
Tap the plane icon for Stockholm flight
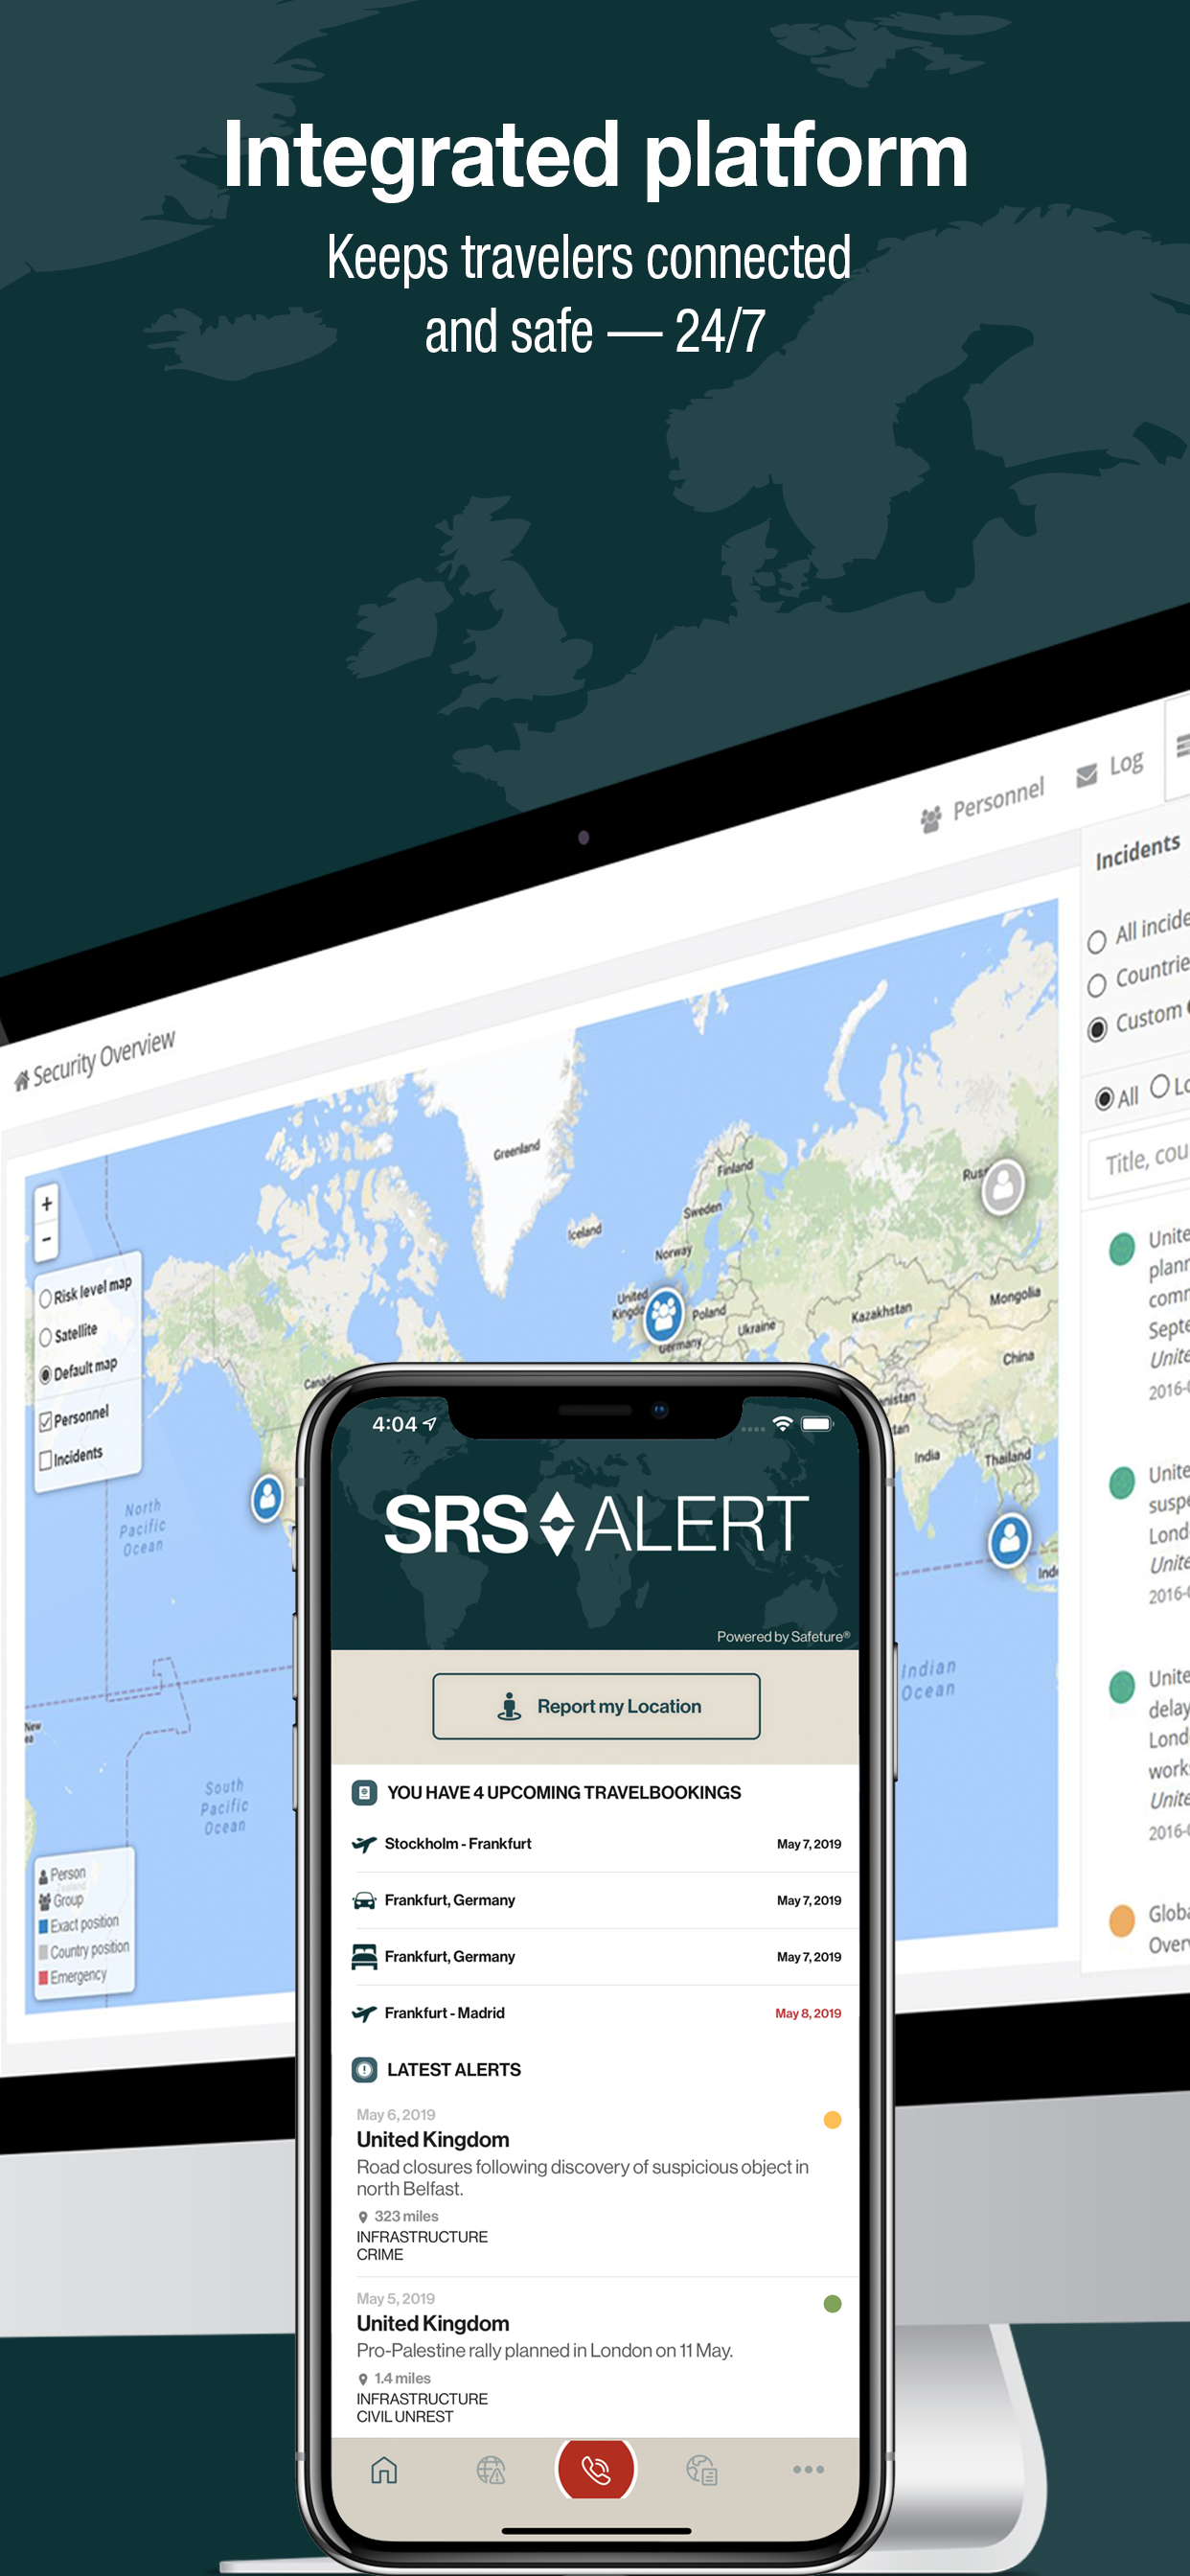364,1844
